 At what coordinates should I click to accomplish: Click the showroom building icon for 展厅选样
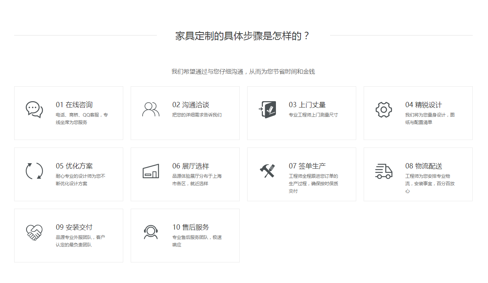coord(151,171)
